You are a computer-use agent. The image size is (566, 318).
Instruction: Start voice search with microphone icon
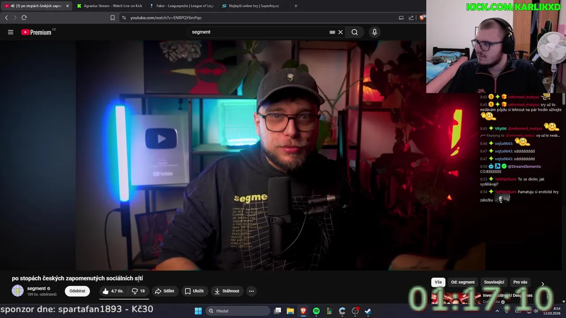click(375, 32)
